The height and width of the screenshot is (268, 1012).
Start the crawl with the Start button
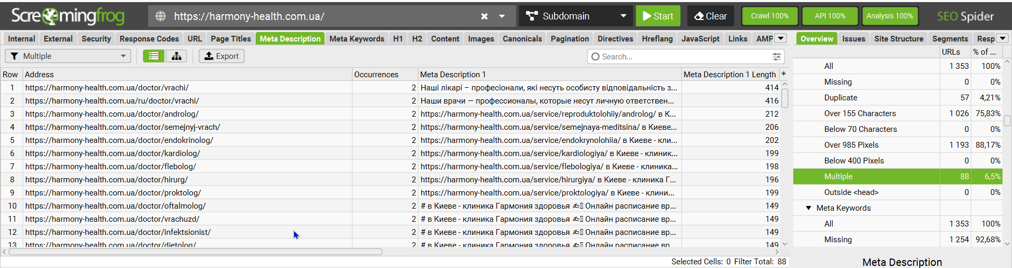tap(658, 16)
